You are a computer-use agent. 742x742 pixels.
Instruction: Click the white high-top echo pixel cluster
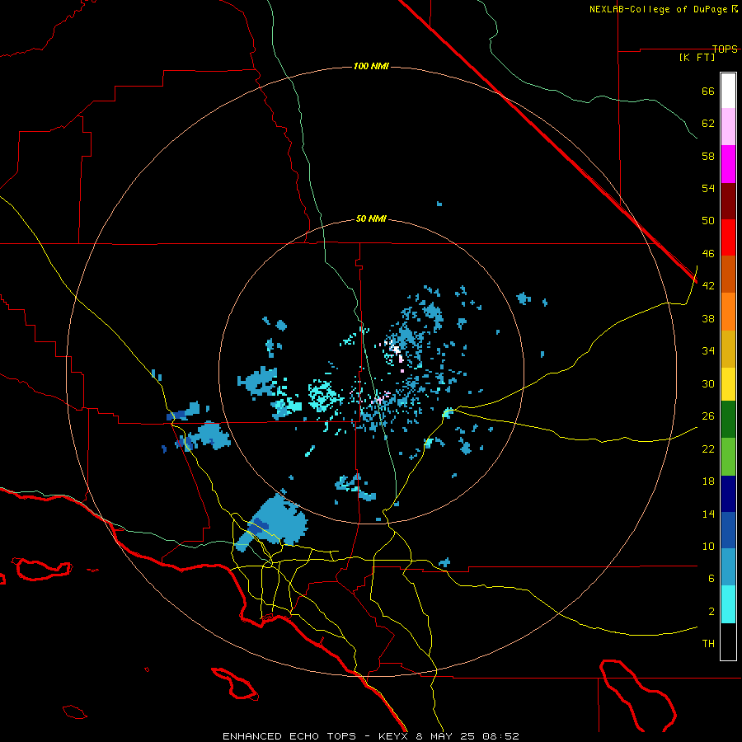(x=396, y=350)
